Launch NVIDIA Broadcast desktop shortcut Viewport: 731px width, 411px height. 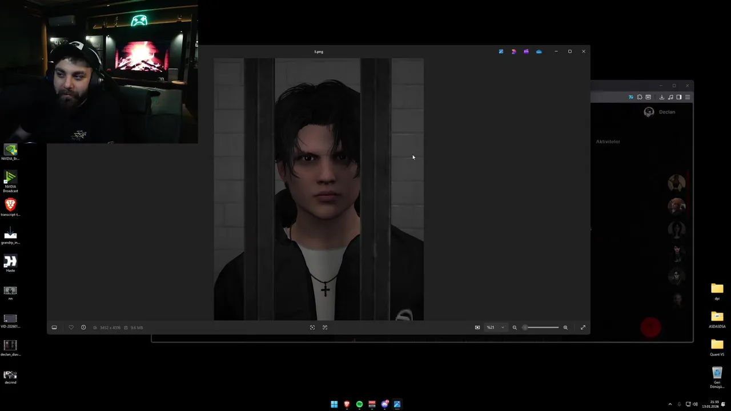(x=10, y=182)
